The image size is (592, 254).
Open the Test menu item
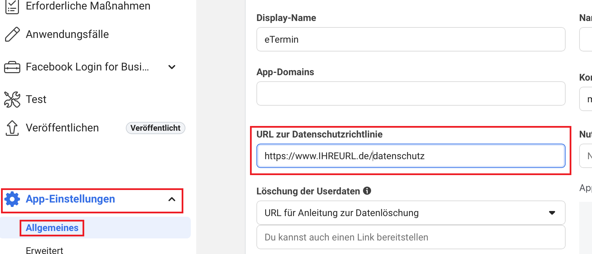[36, 100]
